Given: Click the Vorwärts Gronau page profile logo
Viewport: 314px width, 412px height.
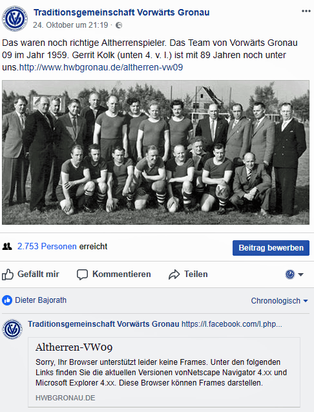Looking at the screenshot, I should coord(15,19).
